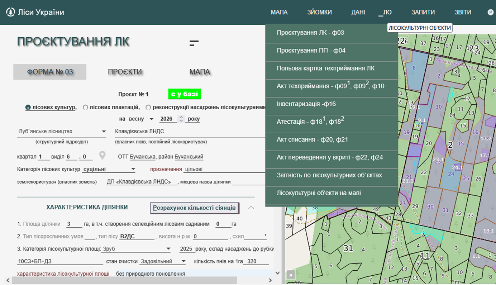Image resolution: width=496 pixels, height=285 pixels.
Task: Click Розрахунок кількості сіянців button
Action: [x=194, y=208]
